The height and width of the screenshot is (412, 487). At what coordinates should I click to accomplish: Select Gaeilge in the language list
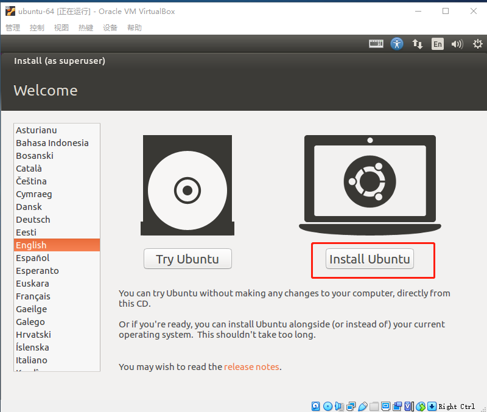[x=57, y=309]
